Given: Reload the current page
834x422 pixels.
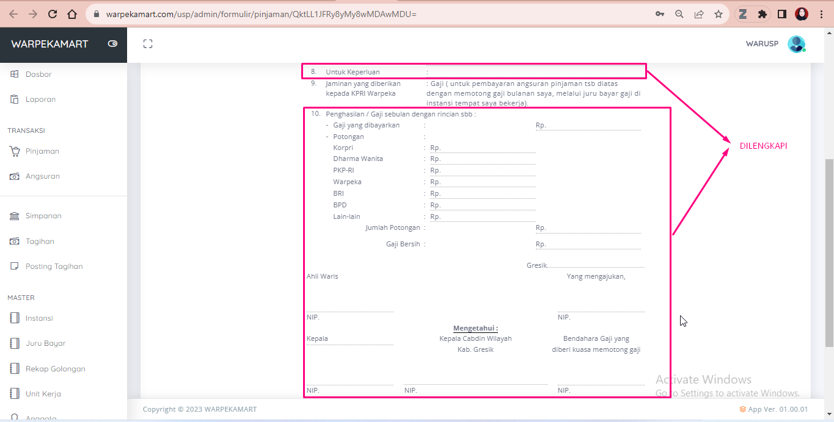Looking at the screenshot, I should (x=53, y=14).
